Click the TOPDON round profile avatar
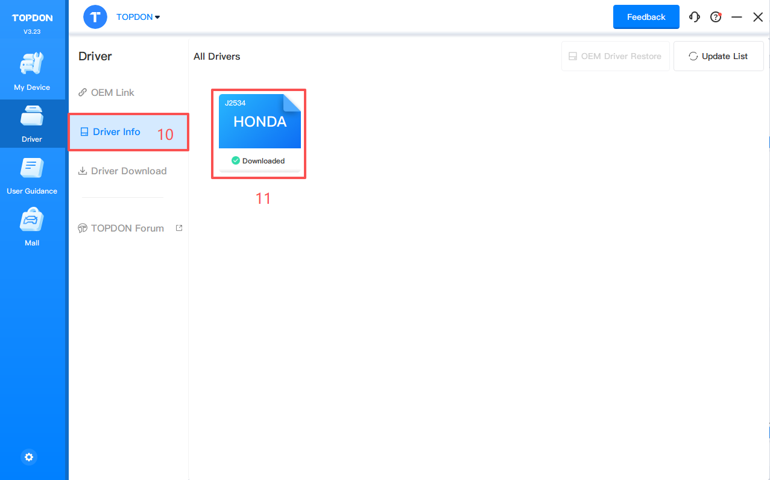The width and height of the screenshot is (770, 480). 95,17
